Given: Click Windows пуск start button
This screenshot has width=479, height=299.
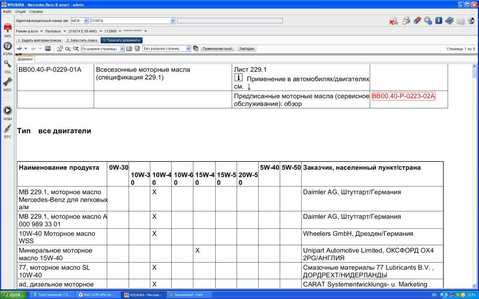Looking at the screenshot, I should pyautogui.click(x=14, y=295).
